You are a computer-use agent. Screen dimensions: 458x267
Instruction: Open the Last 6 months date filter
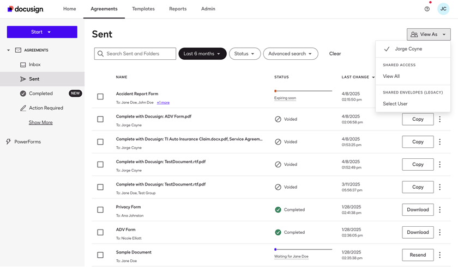(202, 54)
